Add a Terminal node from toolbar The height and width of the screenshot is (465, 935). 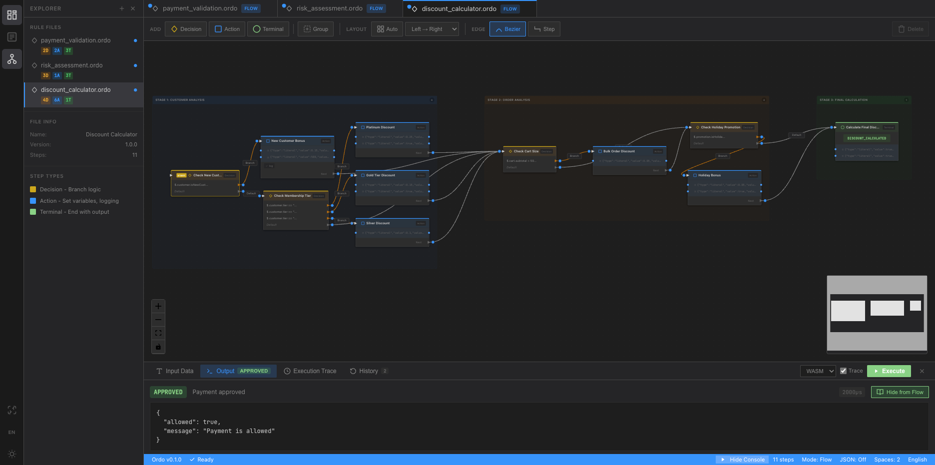tap(268, 29)
